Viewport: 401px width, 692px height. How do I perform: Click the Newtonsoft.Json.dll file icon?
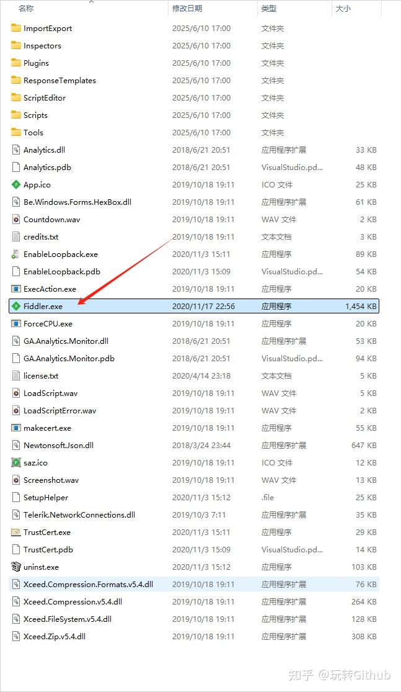click(16, 445)
